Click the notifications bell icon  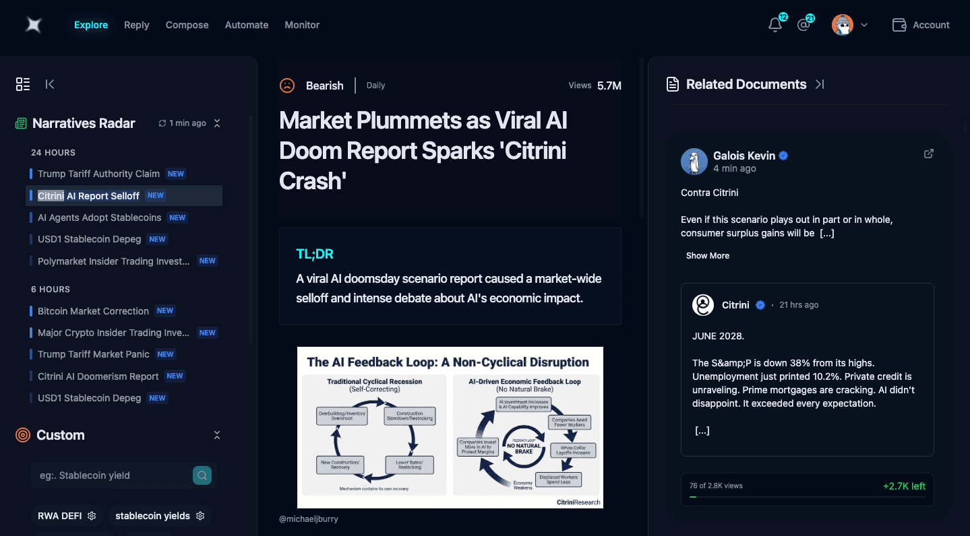coord(775,26)
